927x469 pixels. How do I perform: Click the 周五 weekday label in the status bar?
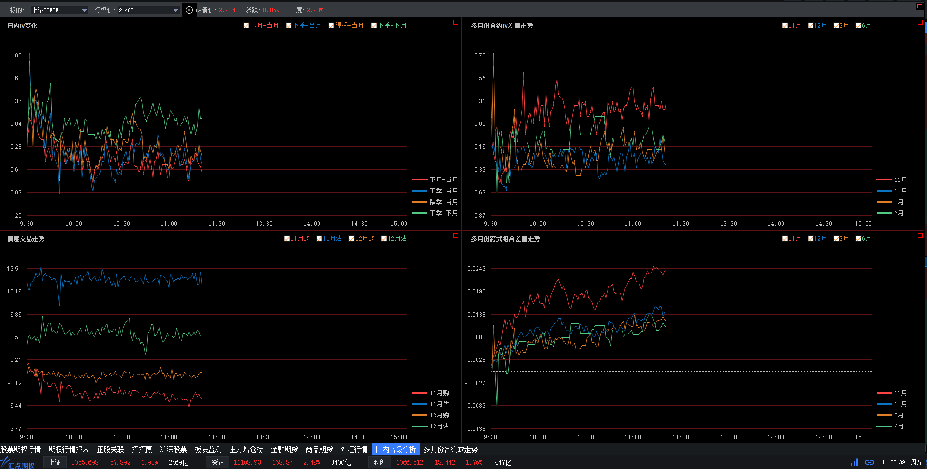(x=916, y=462)
